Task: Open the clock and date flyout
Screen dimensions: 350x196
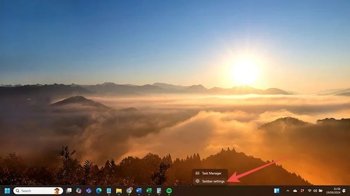Action: tap(333, 191)
